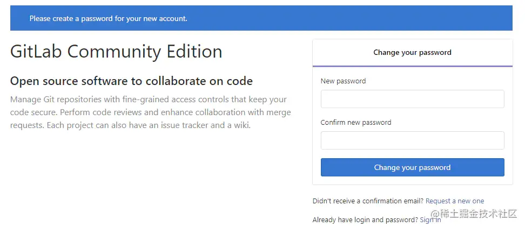Open the Request a new one link
Screen dimensions: 525x227
(455, 201)
